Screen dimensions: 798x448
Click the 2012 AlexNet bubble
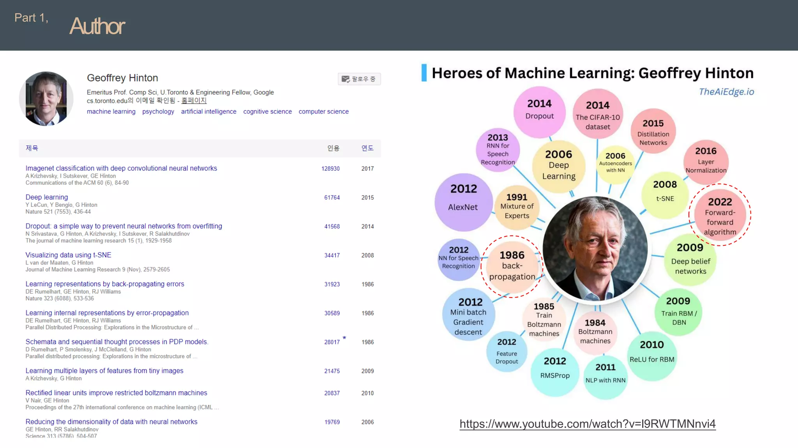pyautogui.click(x=463, y=202)
